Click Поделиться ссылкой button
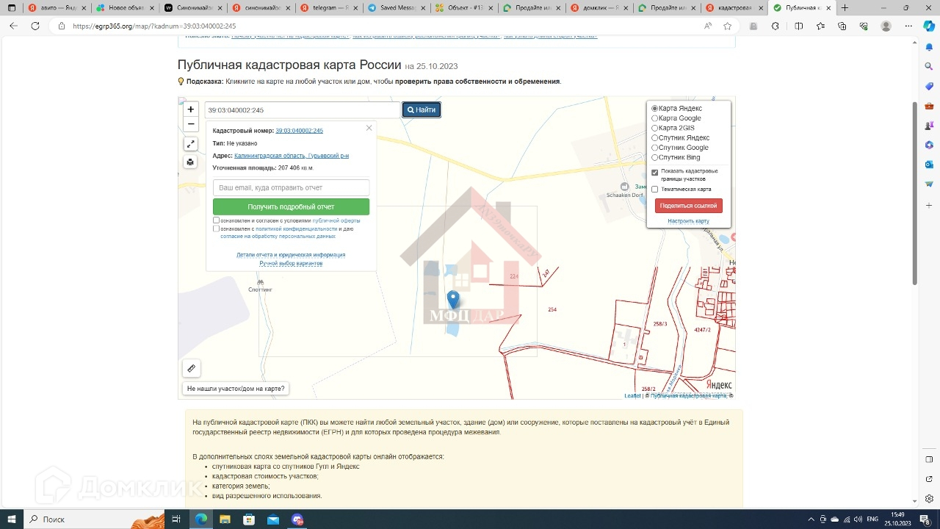 point(688,206)
